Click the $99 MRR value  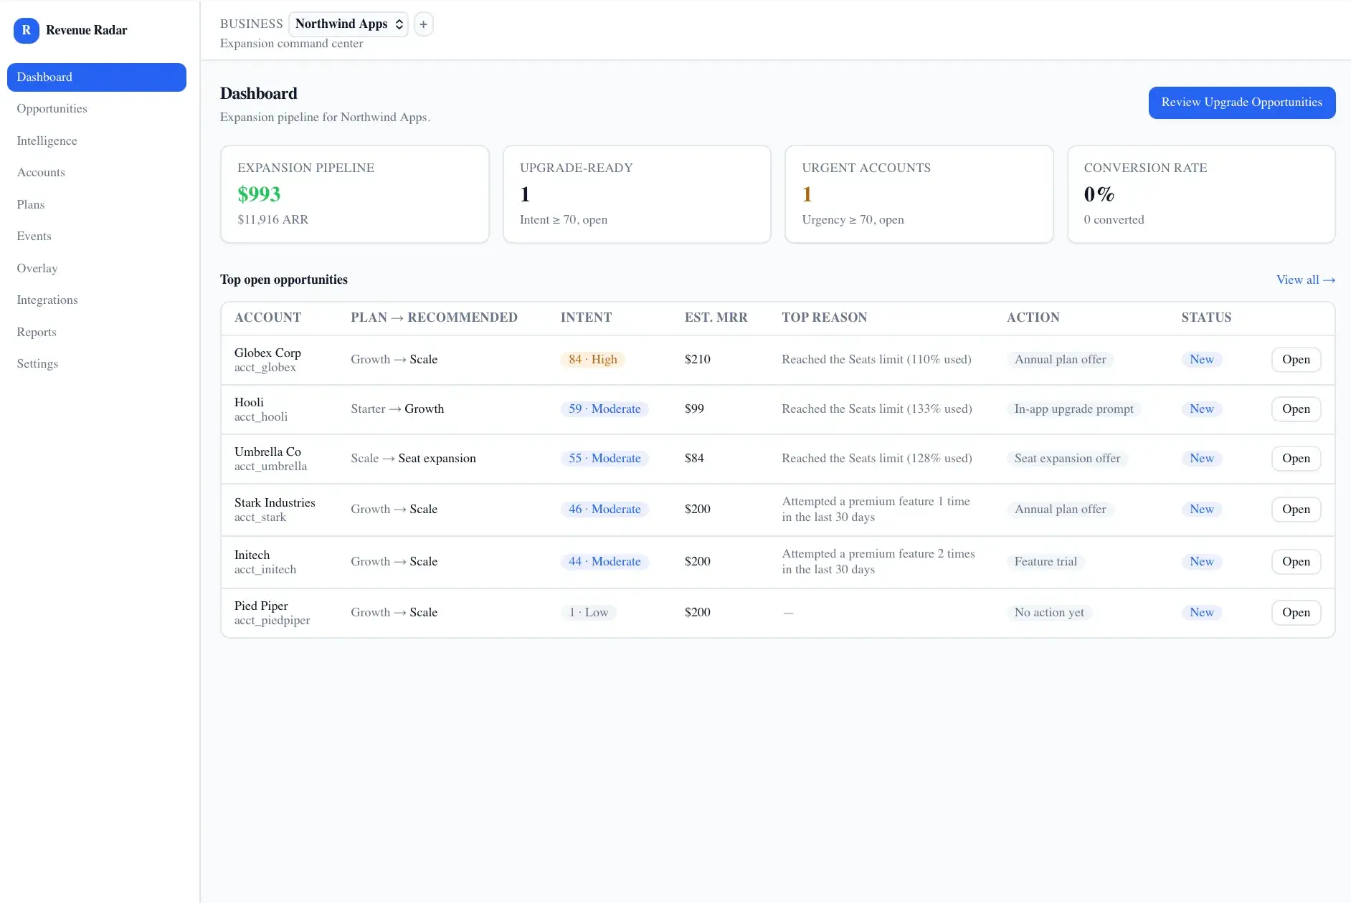click(x=694, y=409)
